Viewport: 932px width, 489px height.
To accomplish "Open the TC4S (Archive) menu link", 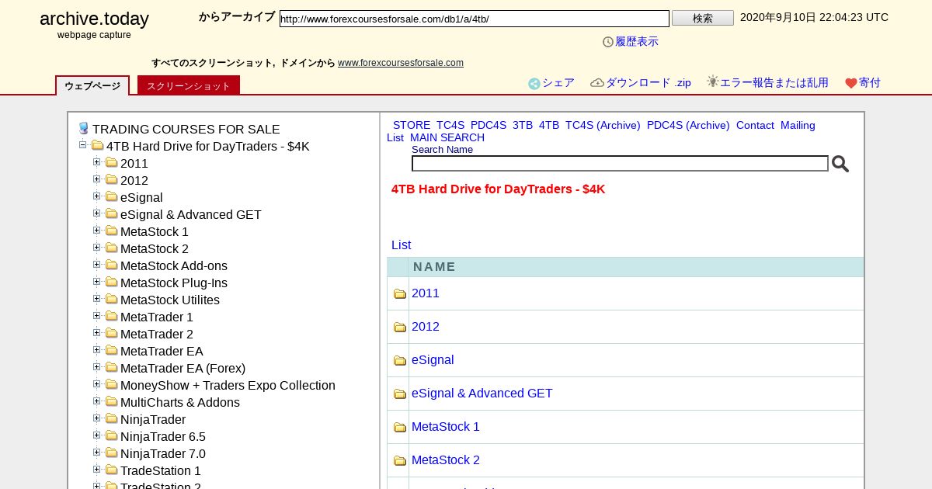I will tap(603, 125).
